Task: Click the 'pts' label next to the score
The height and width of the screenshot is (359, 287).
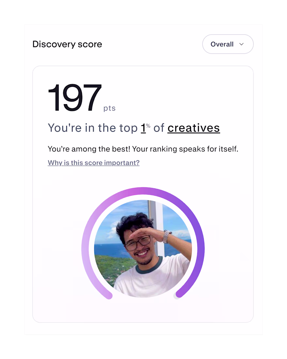Action: [x=109, y=108]
